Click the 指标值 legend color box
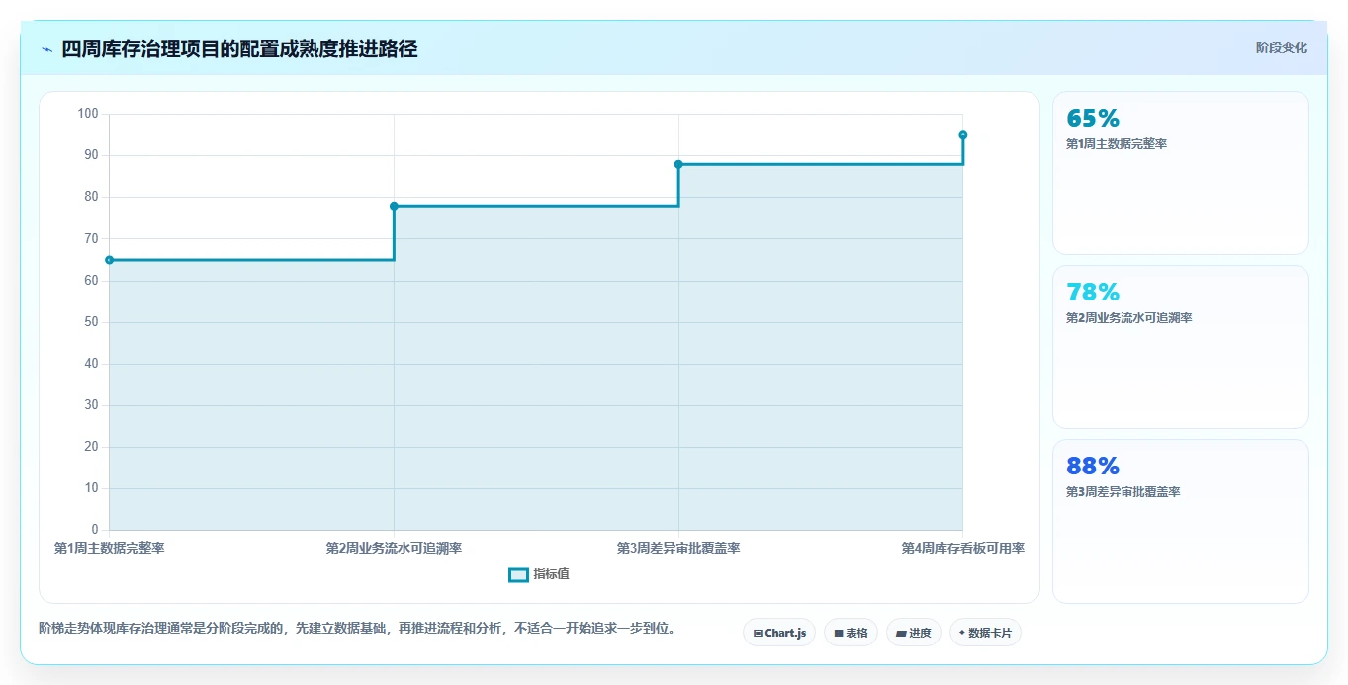This screenshot has height=685, width=1348. [x=518, y=575]
